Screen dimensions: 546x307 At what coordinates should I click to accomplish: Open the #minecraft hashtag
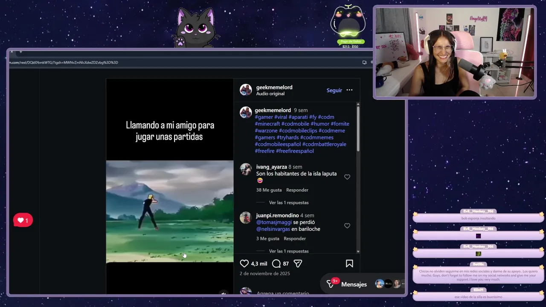tap(267, 124)
